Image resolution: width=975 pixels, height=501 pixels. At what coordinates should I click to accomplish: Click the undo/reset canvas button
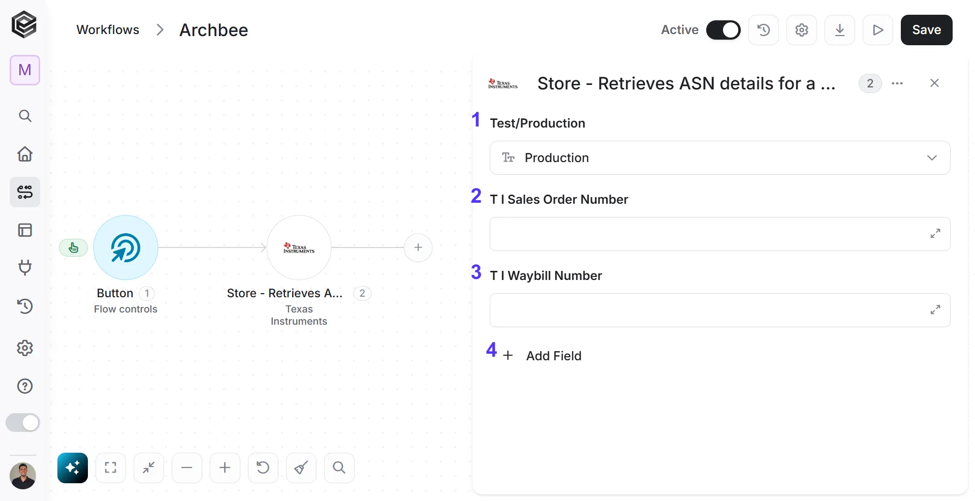pyautogui.click(x=263, y=467)
